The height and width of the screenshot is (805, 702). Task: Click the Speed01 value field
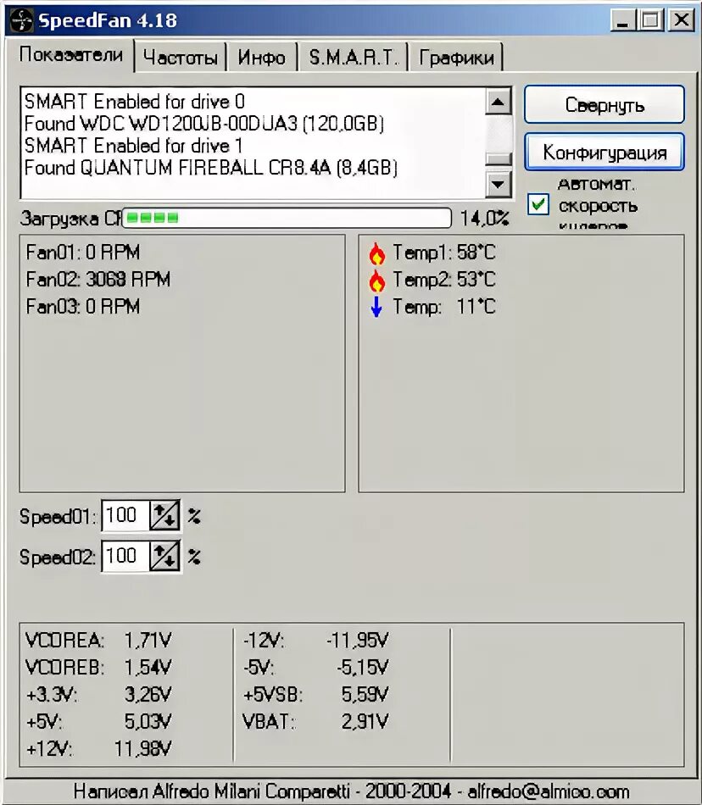coord(126,515)
